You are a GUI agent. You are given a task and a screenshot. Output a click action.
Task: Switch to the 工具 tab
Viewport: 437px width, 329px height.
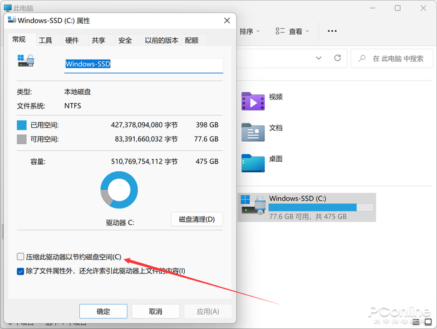[x=45, y=41]
